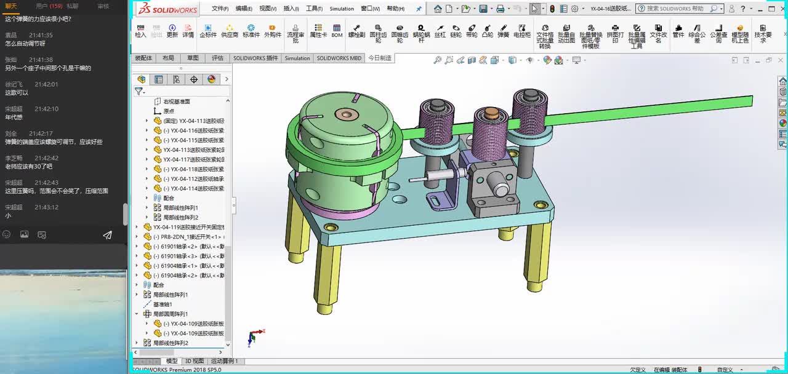Open the Options gear dropdown arrow
The height and width of the screenshot is (374, 788).
(584, 9)
